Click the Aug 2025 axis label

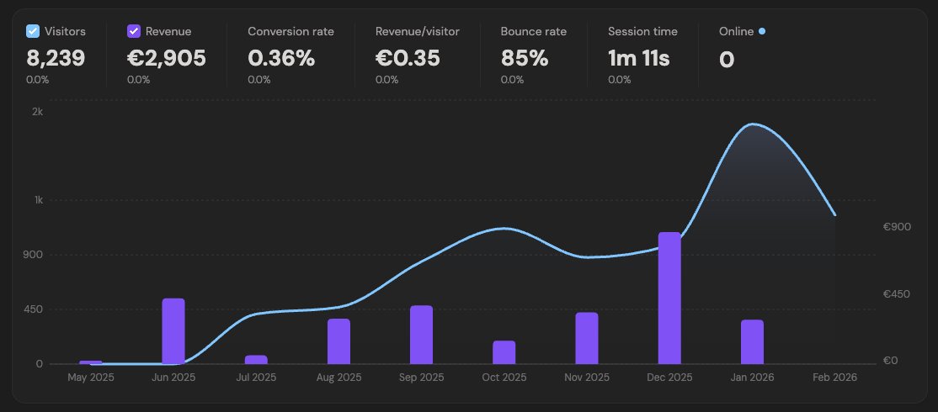pos(338,378)
